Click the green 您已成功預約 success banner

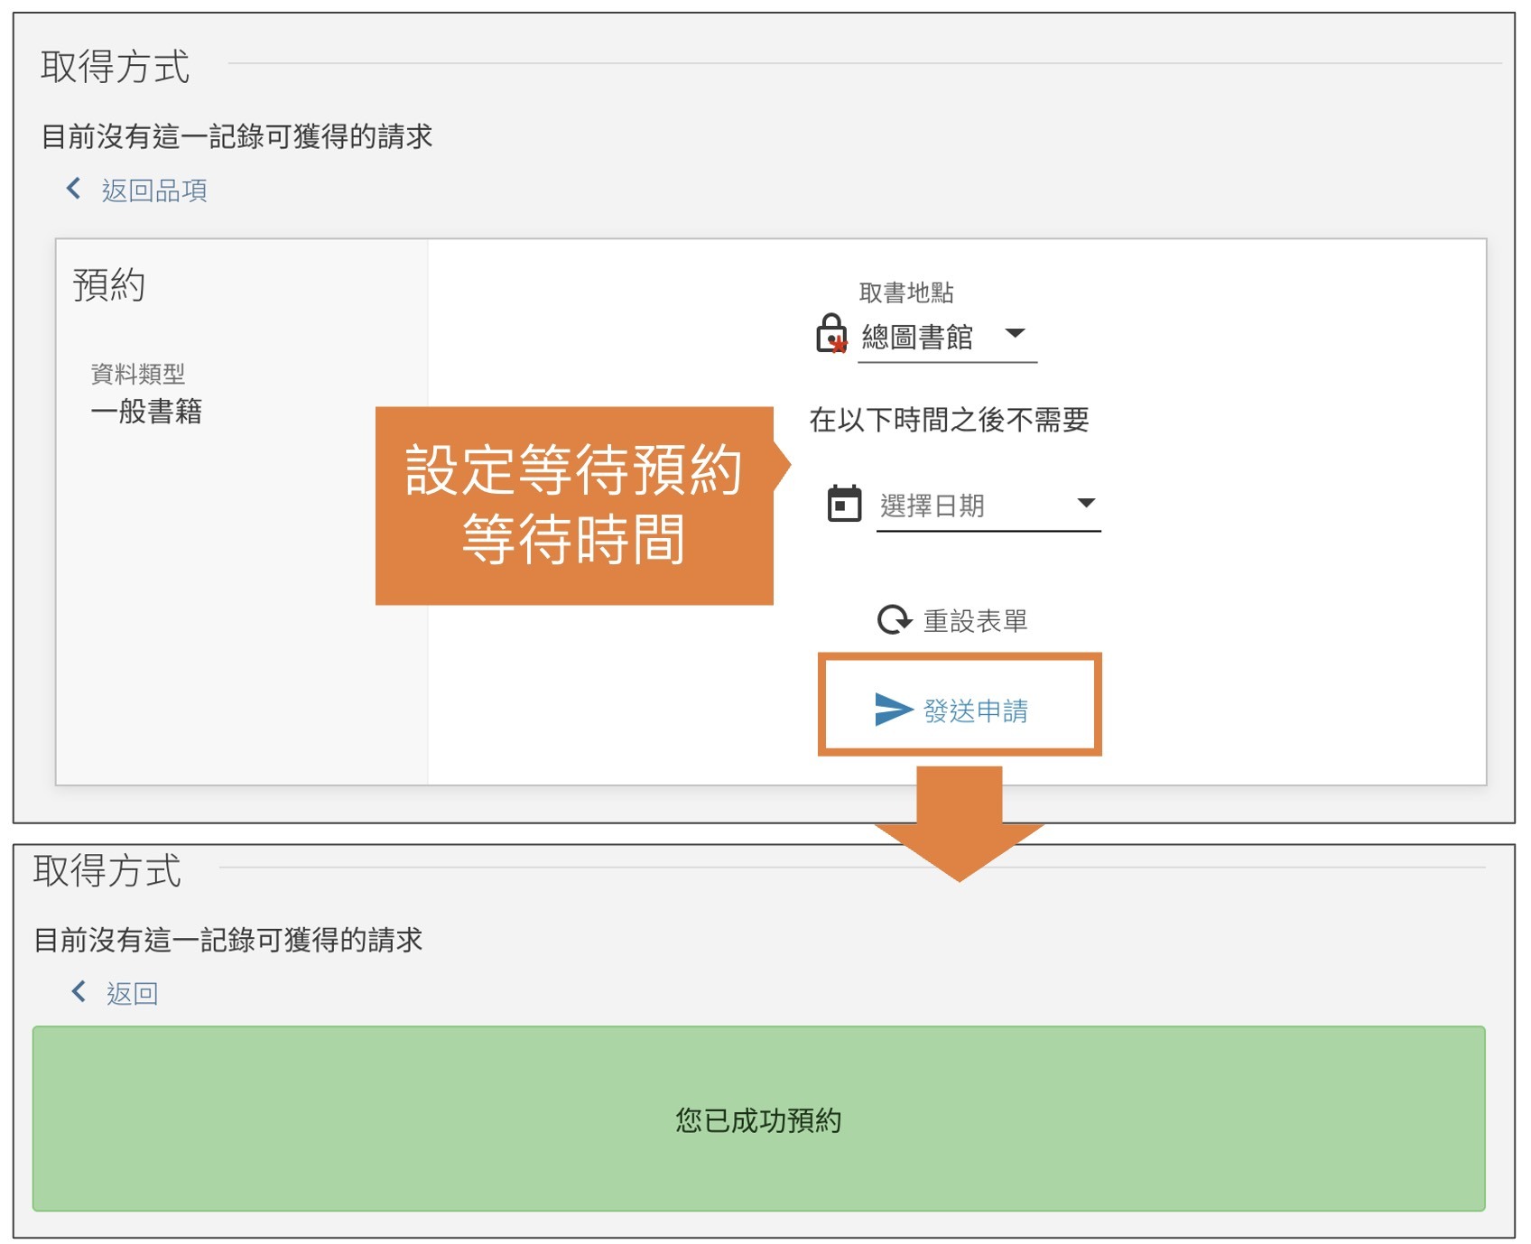click(x=758, y=1119)
